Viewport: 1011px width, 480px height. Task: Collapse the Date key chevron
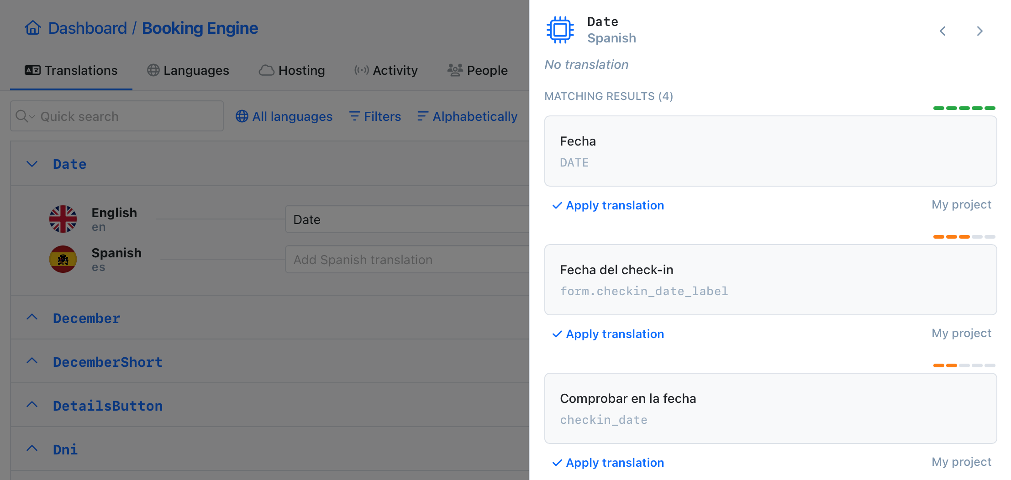(32, 164)
